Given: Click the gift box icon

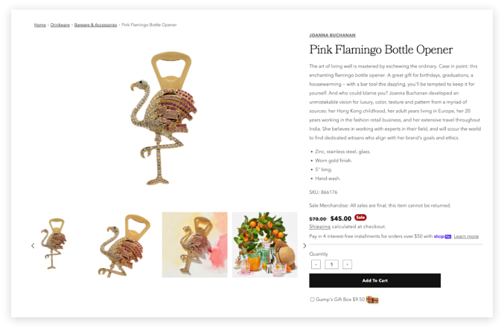Looking at the screenshot, I should 372,300.
